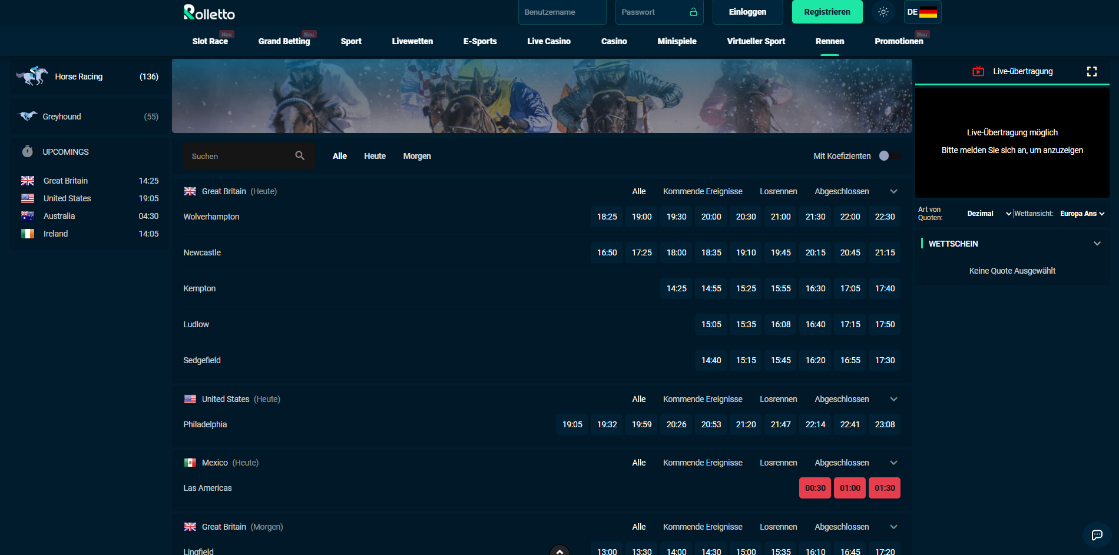Viewport: 1119px width, 555px height.
Task: Click the scroll-to-top arrow button
Action: (559, 551)
